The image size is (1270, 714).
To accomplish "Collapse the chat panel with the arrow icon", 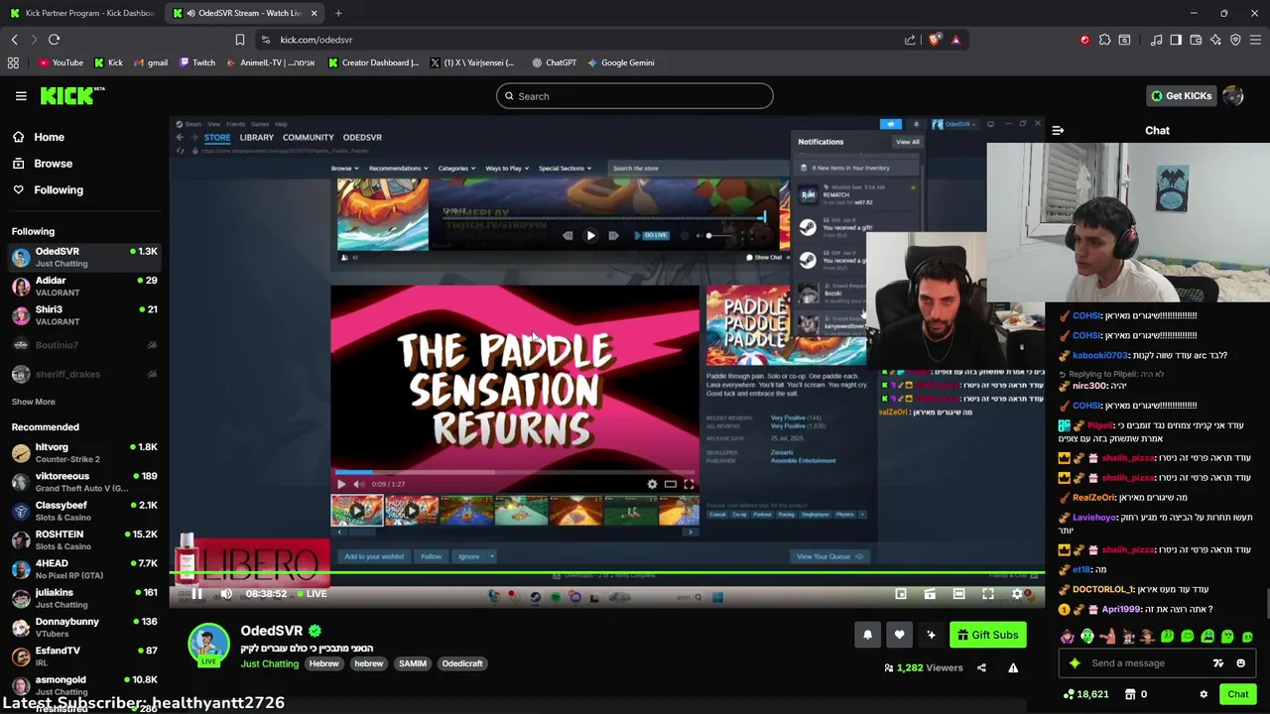I will point(1058,130).
